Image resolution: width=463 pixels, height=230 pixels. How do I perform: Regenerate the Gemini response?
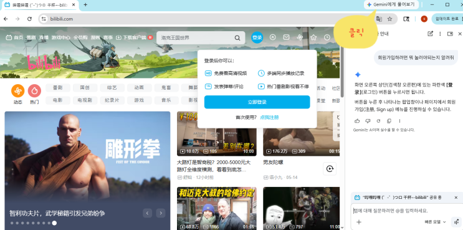[378, 121]
